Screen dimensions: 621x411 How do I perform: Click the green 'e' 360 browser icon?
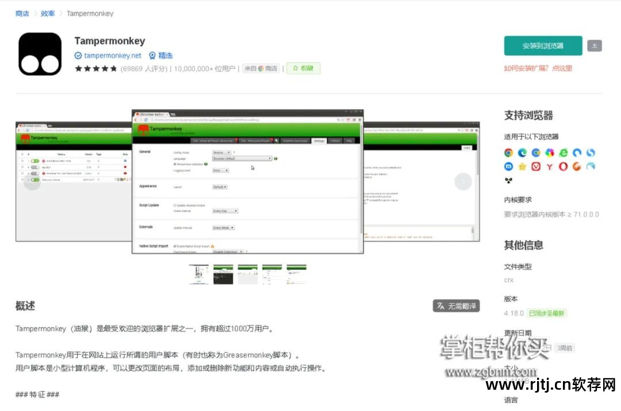coord(563,153)
